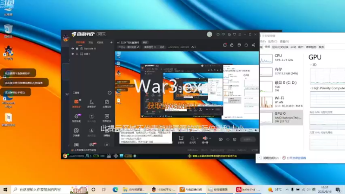The height and width of the screenshot is (194, 345).
Task: Mute the red 扬声器 speaker icon
Action: [205, 139]
